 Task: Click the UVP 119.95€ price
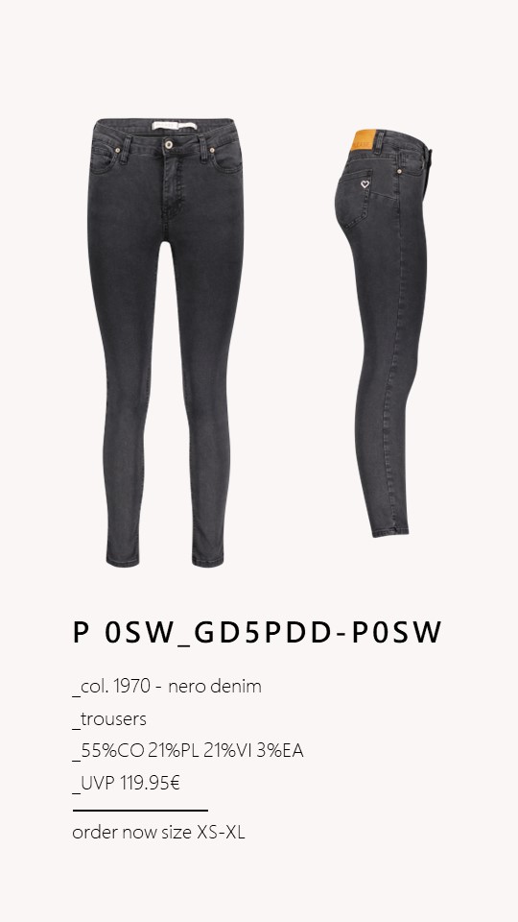(127, 784)
